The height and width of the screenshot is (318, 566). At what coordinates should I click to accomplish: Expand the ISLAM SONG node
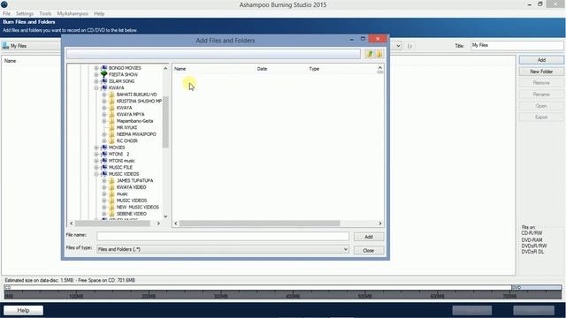click(96, 81)
